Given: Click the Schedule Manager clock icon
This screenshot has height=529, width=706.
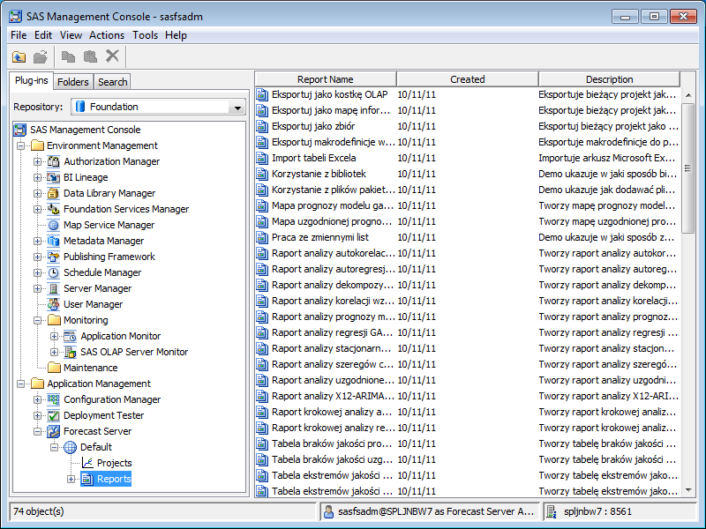Looking at the screenshot, I should click(x=54, y=272).
